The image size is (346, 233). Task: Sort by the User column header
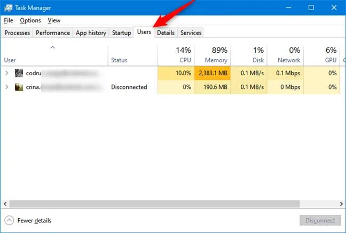click(54, 55)
